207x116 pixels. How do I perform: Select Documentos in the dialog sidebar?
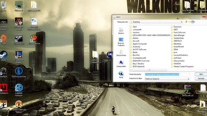point(121,53)
